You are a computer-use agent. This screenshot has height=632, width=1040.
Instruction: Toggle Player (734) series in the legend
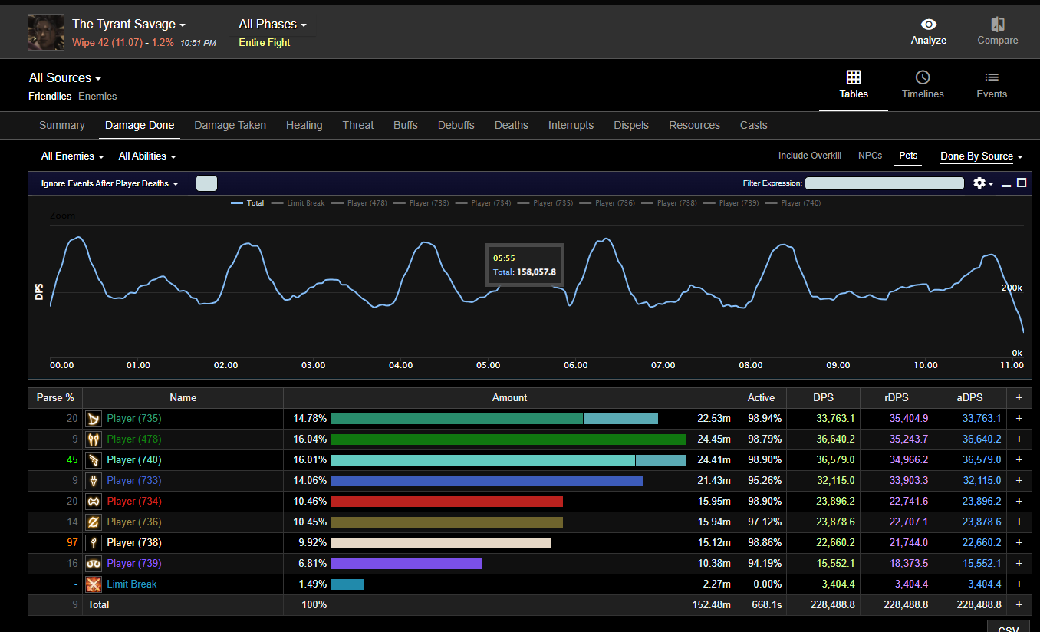coord(483,203)
